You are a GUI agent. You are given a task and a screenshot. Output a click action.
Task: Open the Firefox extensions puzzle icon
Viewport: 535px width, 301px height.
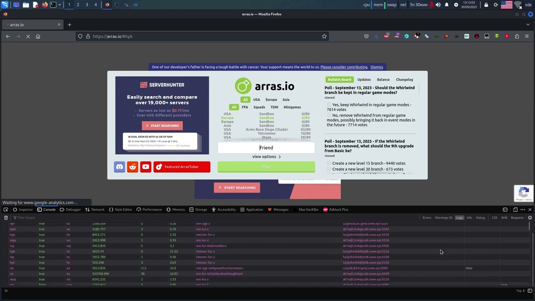pyautogui.click(x=517, y=36)
